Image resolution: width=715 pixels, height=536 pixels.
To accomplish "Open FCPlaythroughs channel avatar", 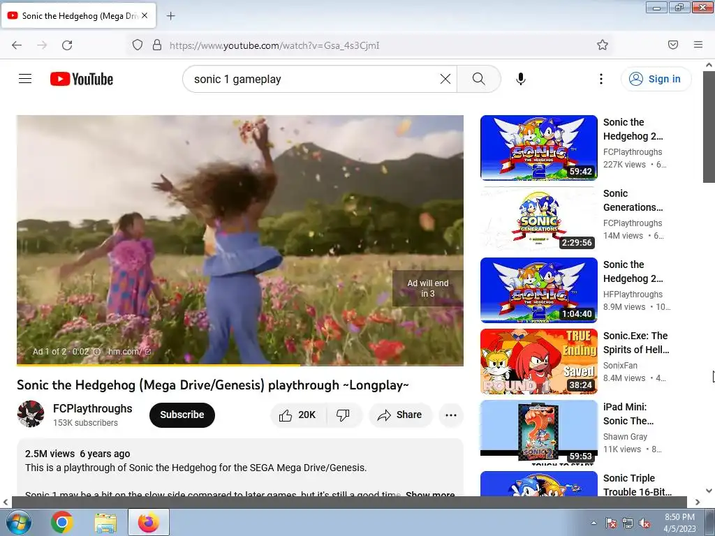I will click(31, 414).
